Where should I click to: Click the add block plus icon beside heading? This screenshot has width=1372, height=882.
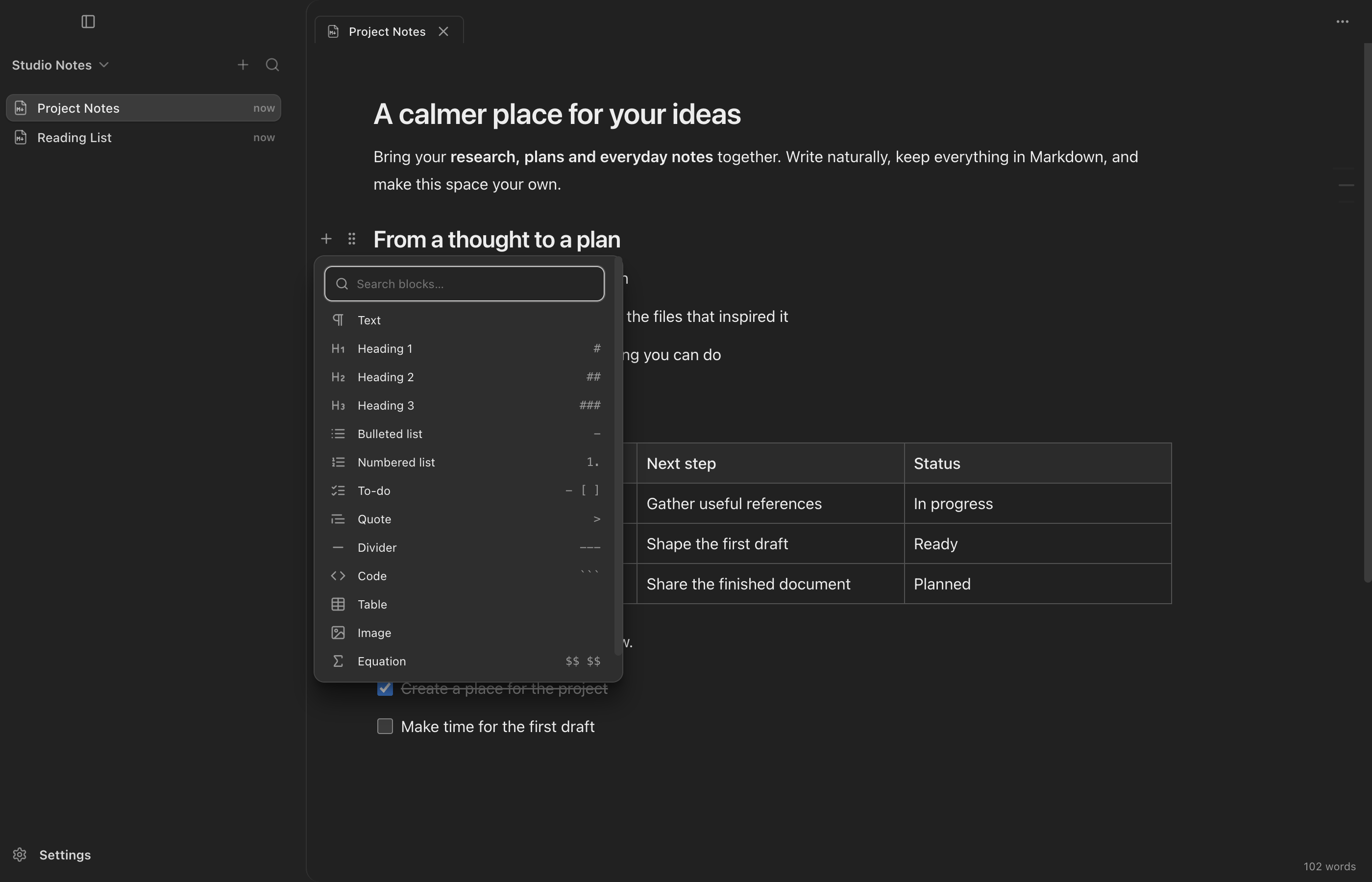(x=326, y=239)
